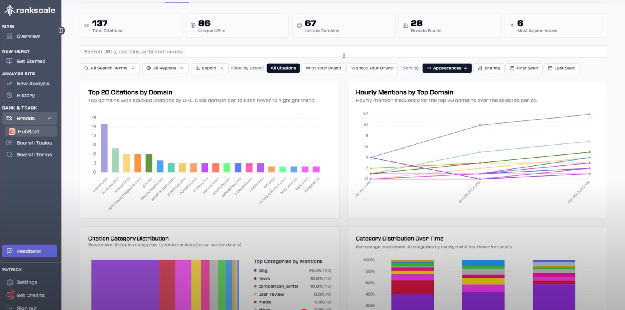Click the Hourly Mentions by Top Domain title
This screenshot has width=625, height=310.
click(x=404, y=92)
